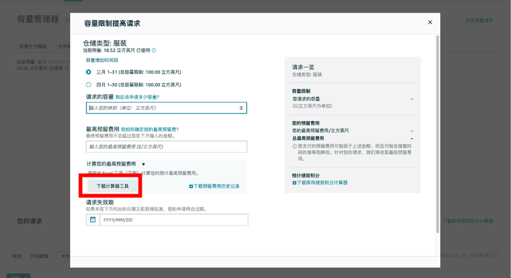Open 下载库存绩效积分计算器 link in background page
Viewport: 511px width, 278px height.
pos(467,221)
